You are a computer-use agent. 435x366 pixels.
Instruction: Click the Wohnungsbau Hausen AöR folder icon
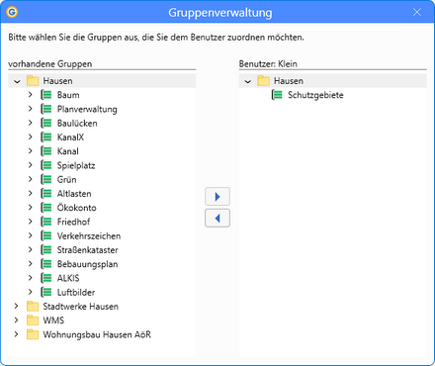pyautogui.click(x=33, y=334)
